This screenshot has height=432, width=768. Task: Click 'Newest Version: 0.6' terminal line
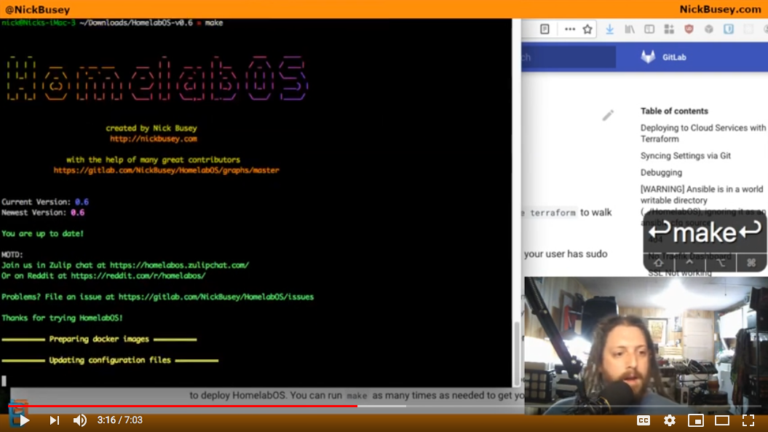tap(43, 213)
